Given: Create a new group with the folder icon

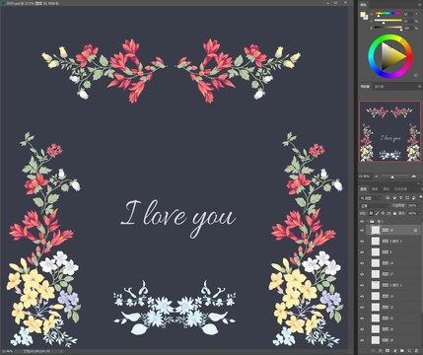Looking at the screenshot, I should pos(402,351).
